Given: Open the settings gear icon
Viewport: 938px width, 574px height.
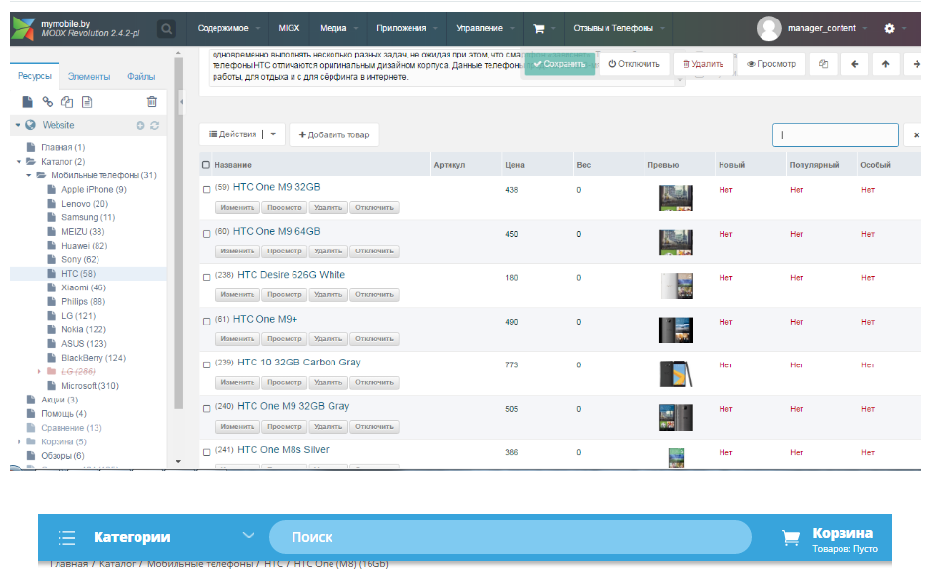Looking at the screenshot, I should (x=889, y=28).
